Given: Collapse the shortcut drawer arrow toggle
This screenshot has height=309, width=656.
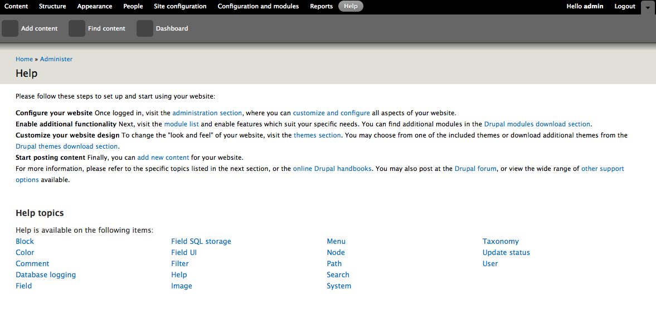Looking at the screenshot, I should [x=648, y=7].
